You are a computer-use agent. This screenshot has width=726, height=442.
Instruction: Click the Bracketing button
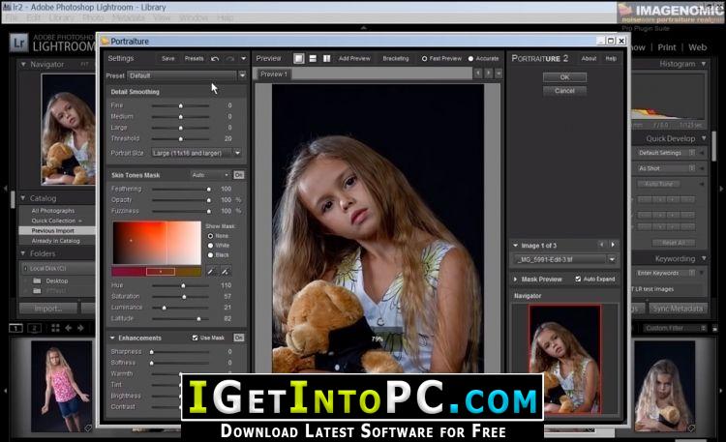coord(396,58)
